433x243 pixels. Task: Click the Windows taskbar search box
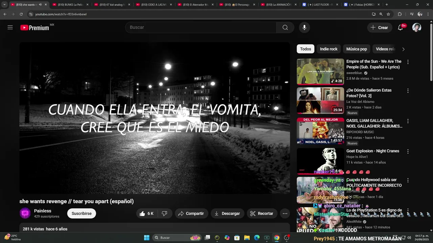[x=177, y=238]
